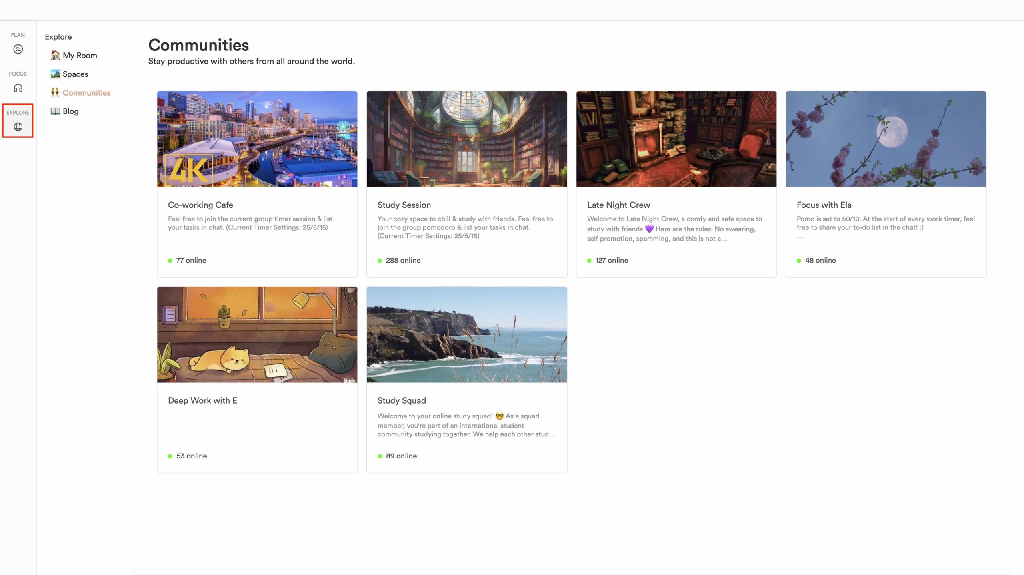Click the Study Squad community title
The height and width of the screenshot is (575, 1024).
tap(402, 400)
